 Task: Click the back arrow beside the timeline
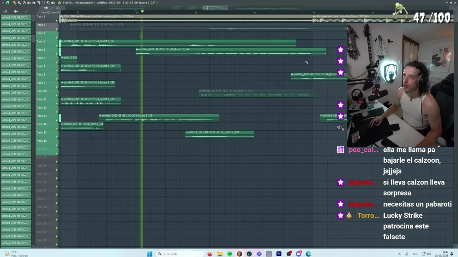point(63,8)
